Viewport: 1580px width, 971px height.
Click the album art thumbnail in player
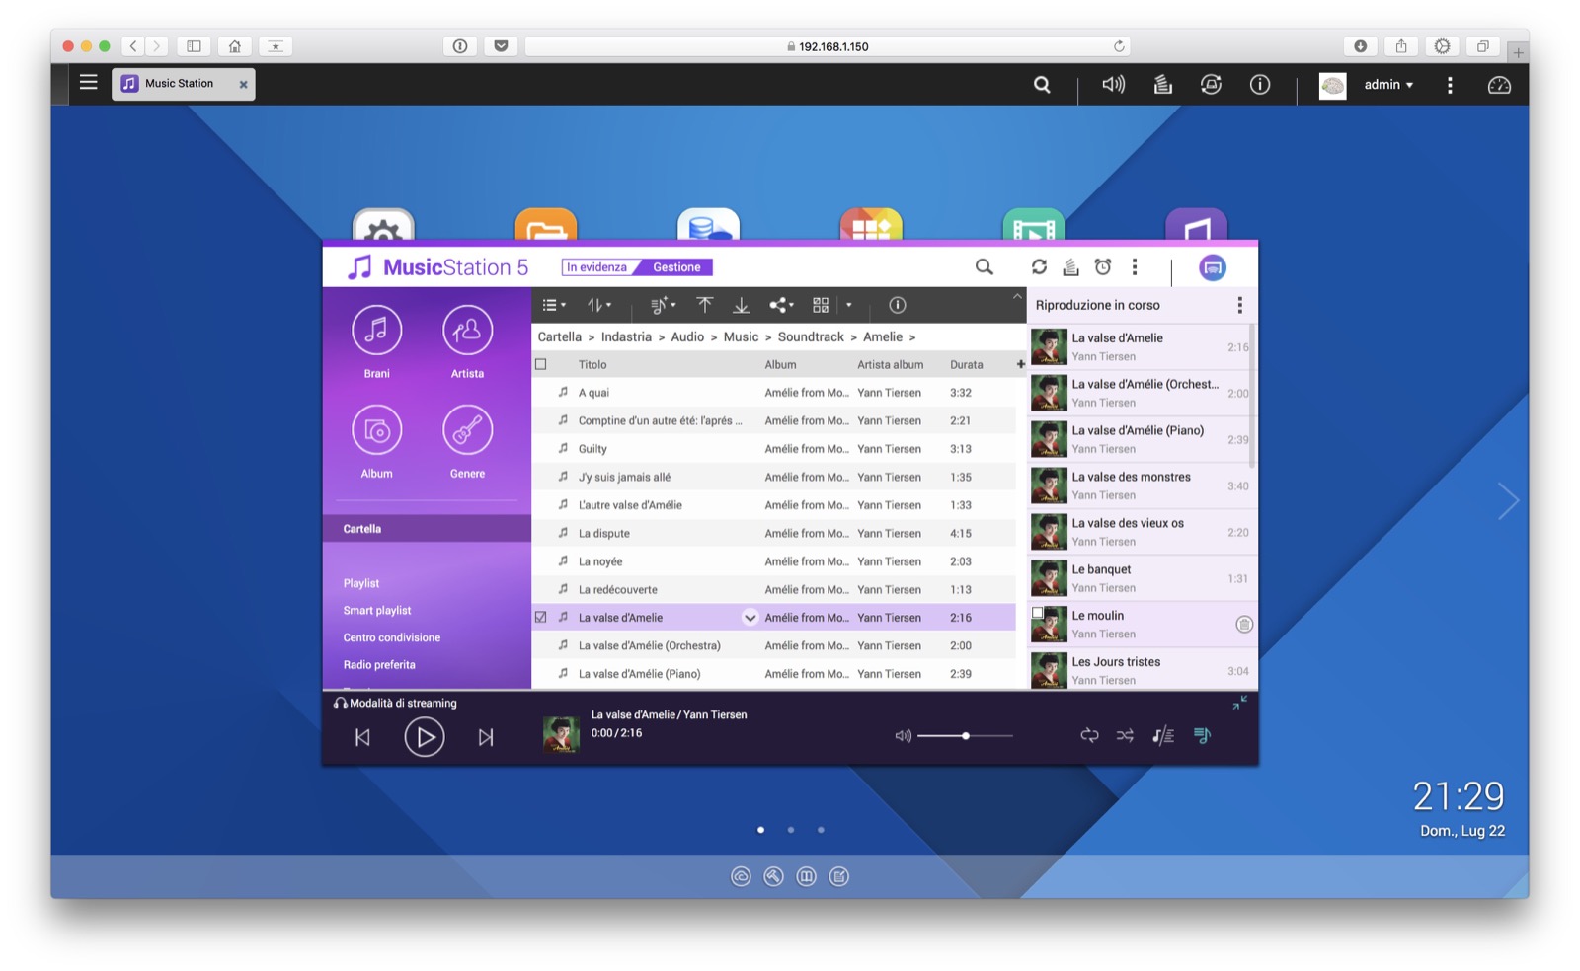[561, 734]
